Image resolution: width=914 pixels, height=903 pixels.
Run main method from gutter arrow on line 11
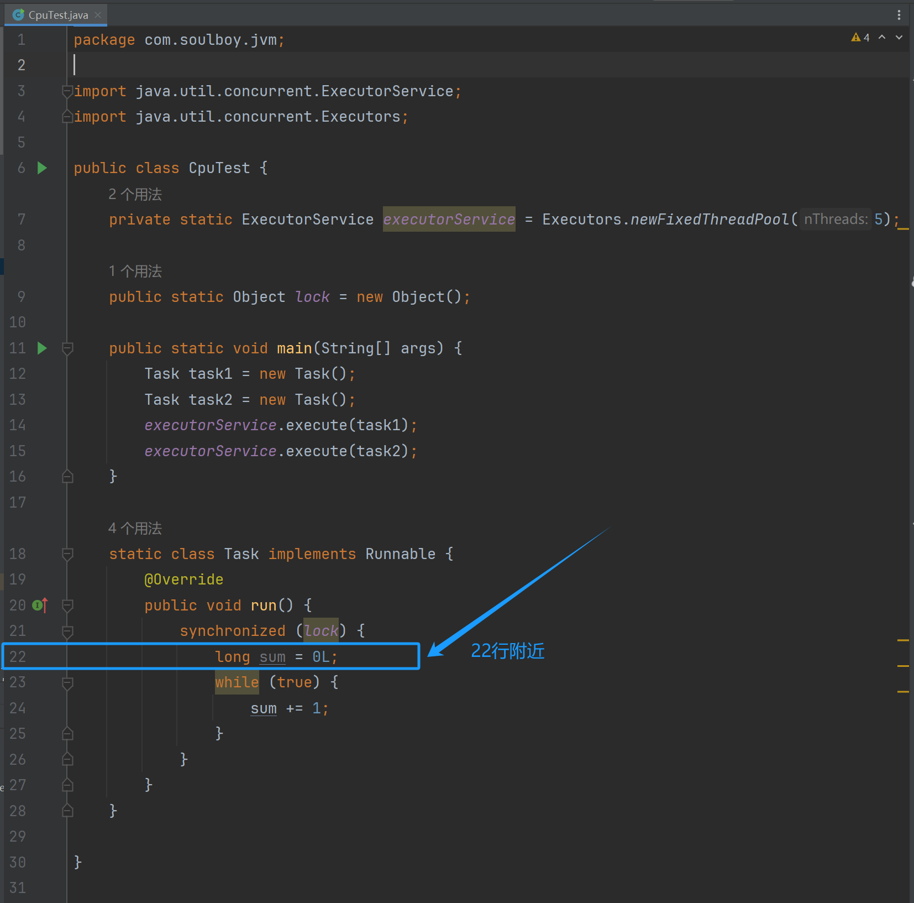[42, 348]
